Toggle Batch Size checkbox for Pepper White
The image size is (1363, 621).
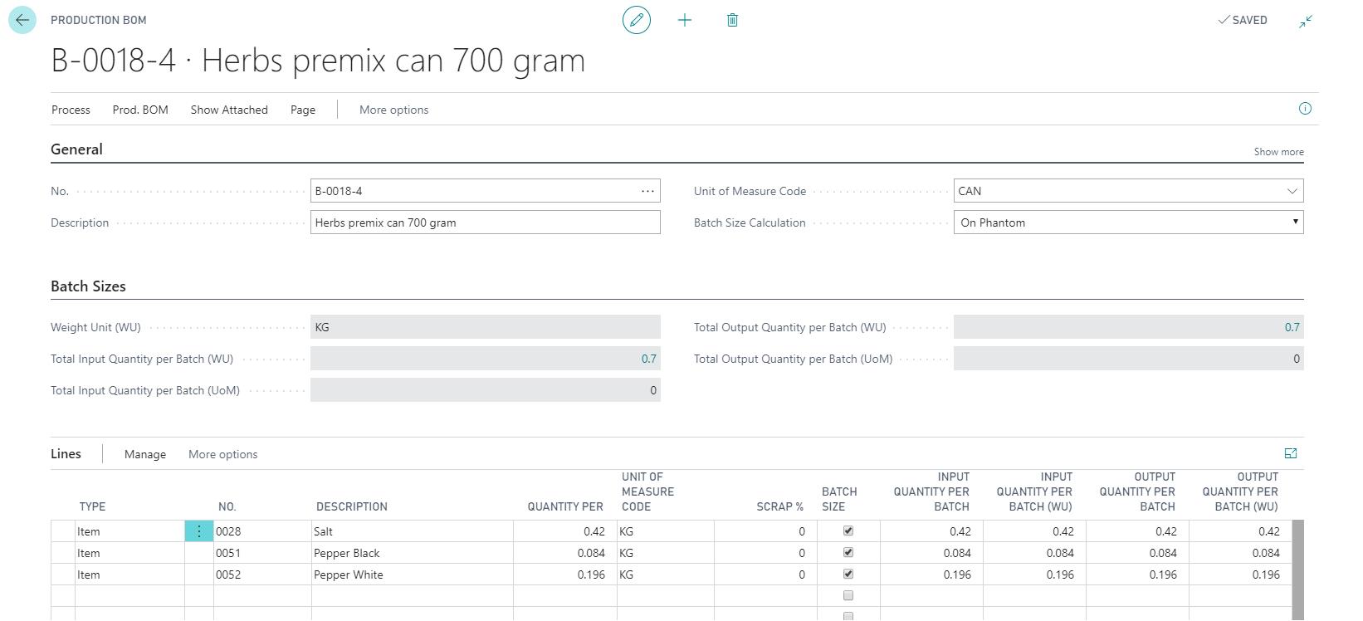(x=848, y=574)
